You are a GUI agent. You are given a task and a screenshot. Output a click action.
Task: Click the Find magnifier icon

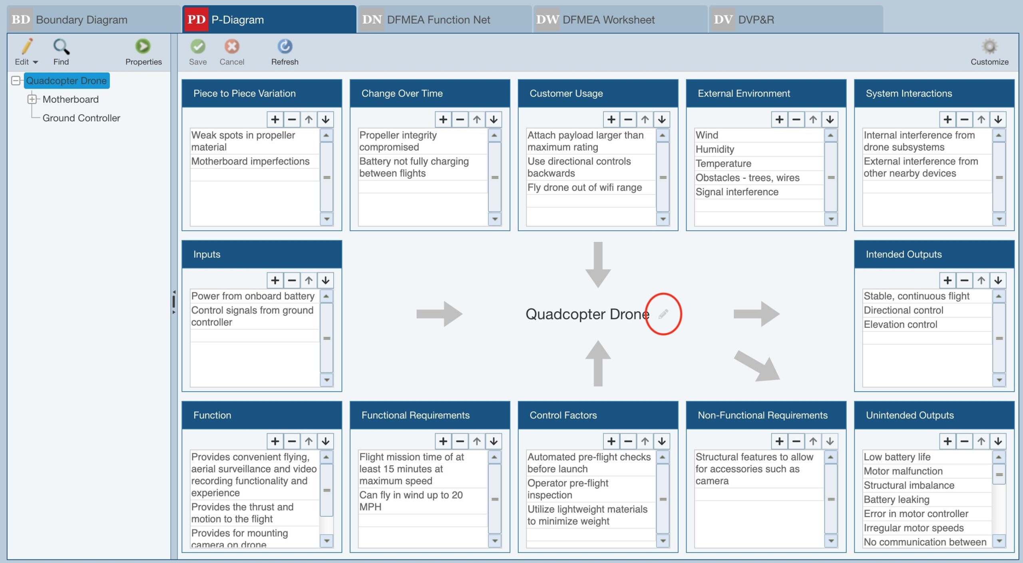pos(61,47)
